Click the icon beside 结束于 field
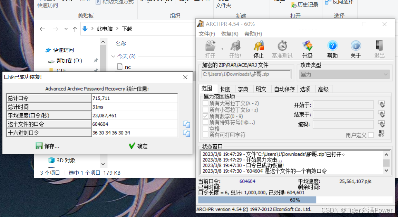 coord(381,114)
